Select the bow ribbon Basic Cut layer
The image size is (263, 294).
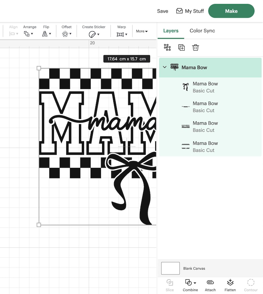click(210, 87)
